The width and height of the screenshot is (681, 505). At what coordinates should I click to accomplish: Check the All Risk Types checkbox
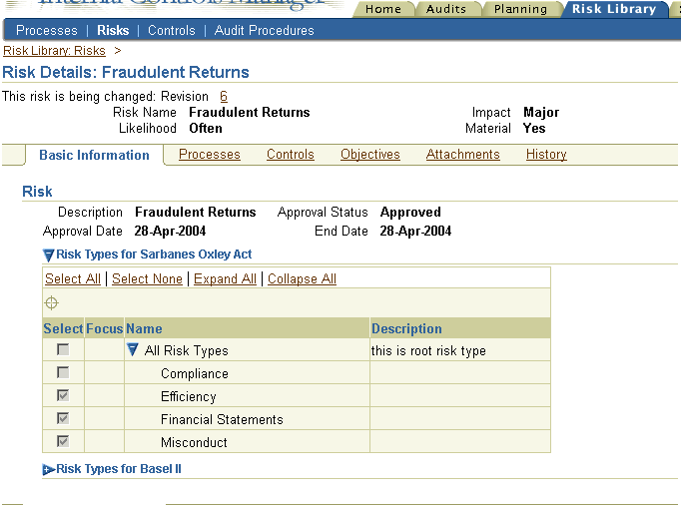pos(63,349)
